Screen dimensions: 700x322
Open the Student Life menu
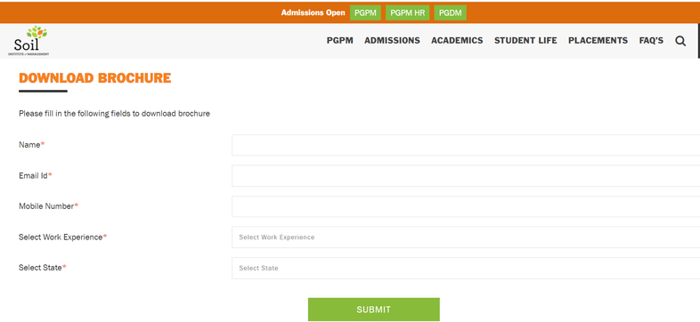coord(525,41)
